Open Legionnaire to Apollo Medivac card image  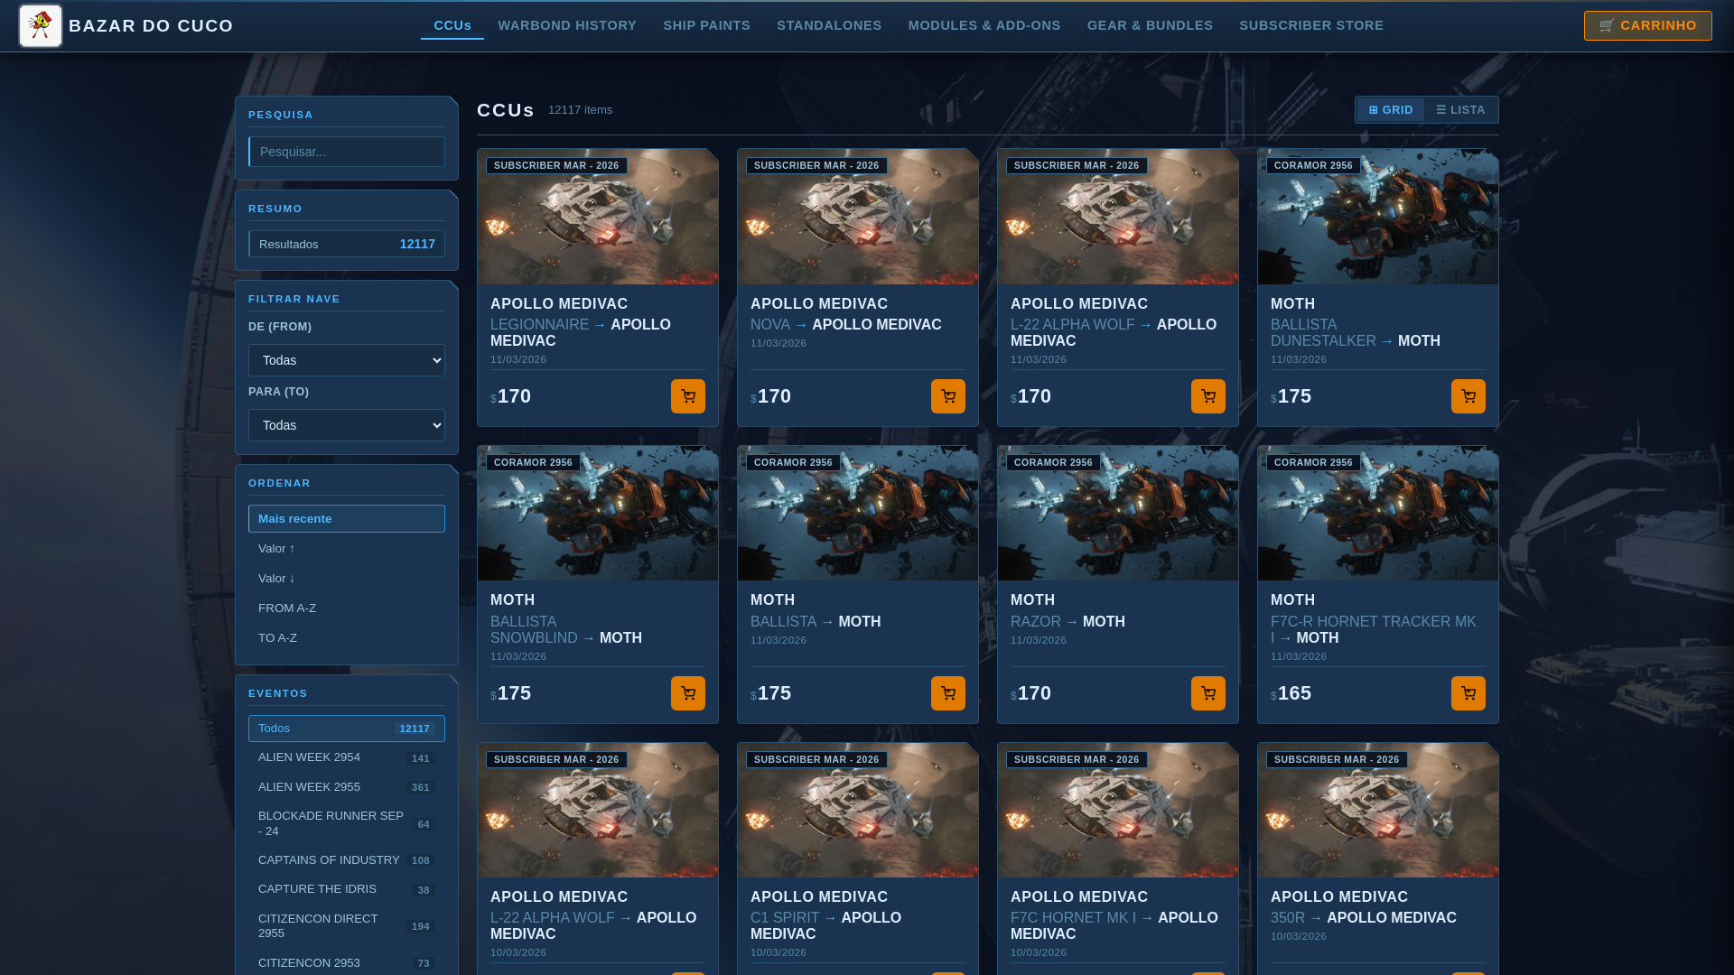coord(598,217)
